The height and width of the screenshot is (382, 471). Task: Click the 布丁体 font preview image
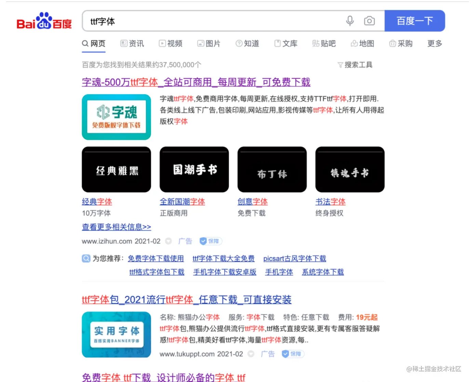click(272, 170)
